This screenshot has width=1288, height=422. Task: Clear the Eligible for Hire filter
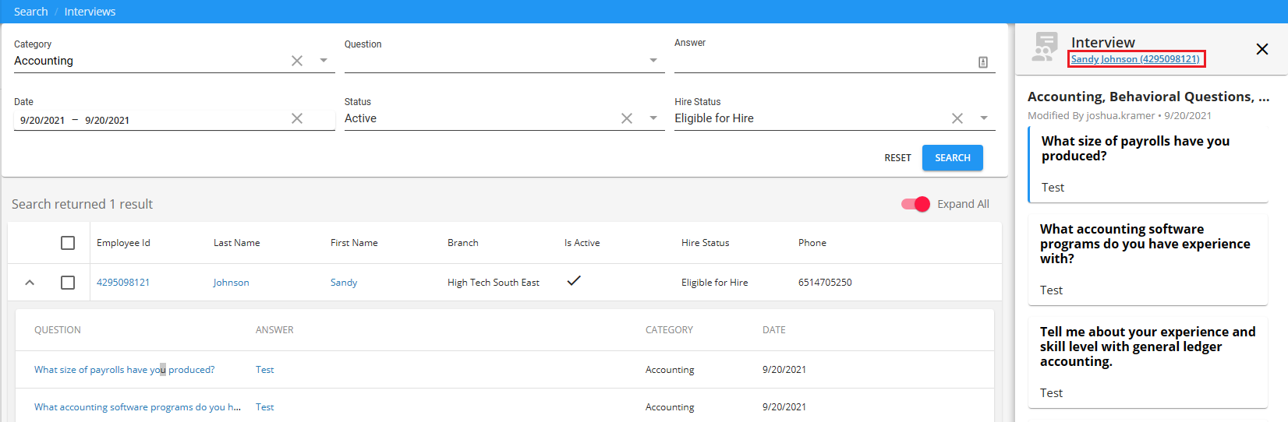point(957,118)
